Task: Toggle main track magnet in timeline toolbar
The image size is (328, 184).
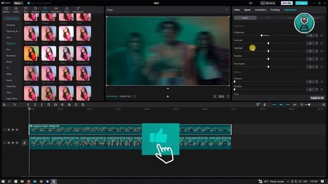Action: click(274, 104)
